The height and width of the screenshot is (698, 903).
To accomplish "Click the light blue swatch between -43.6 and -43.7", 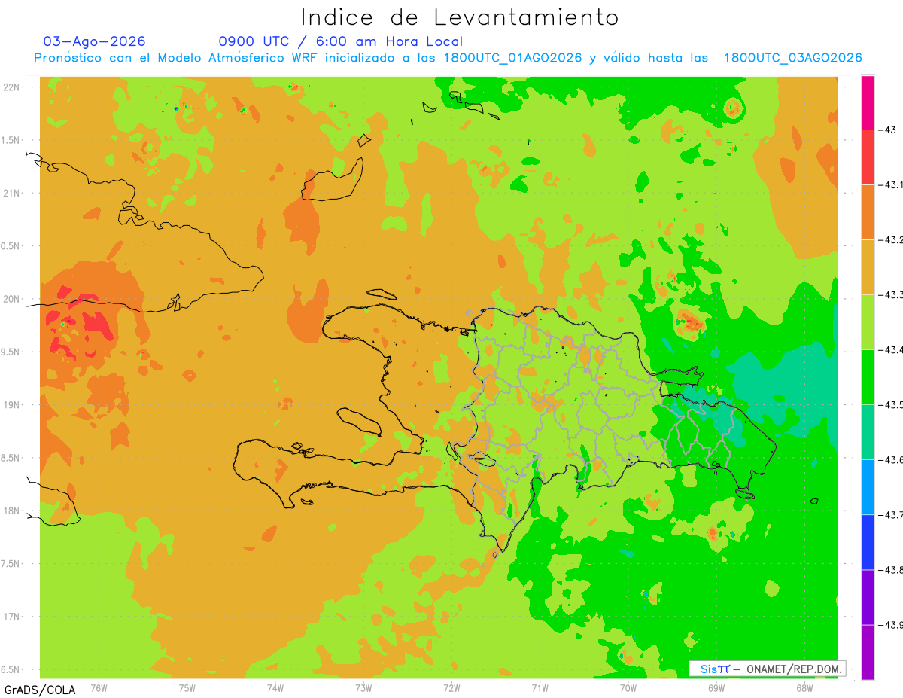I will 868,487.
